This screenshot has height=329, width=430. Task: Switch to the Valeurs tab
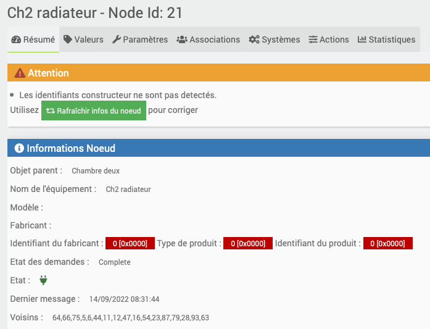pos(83,40)
